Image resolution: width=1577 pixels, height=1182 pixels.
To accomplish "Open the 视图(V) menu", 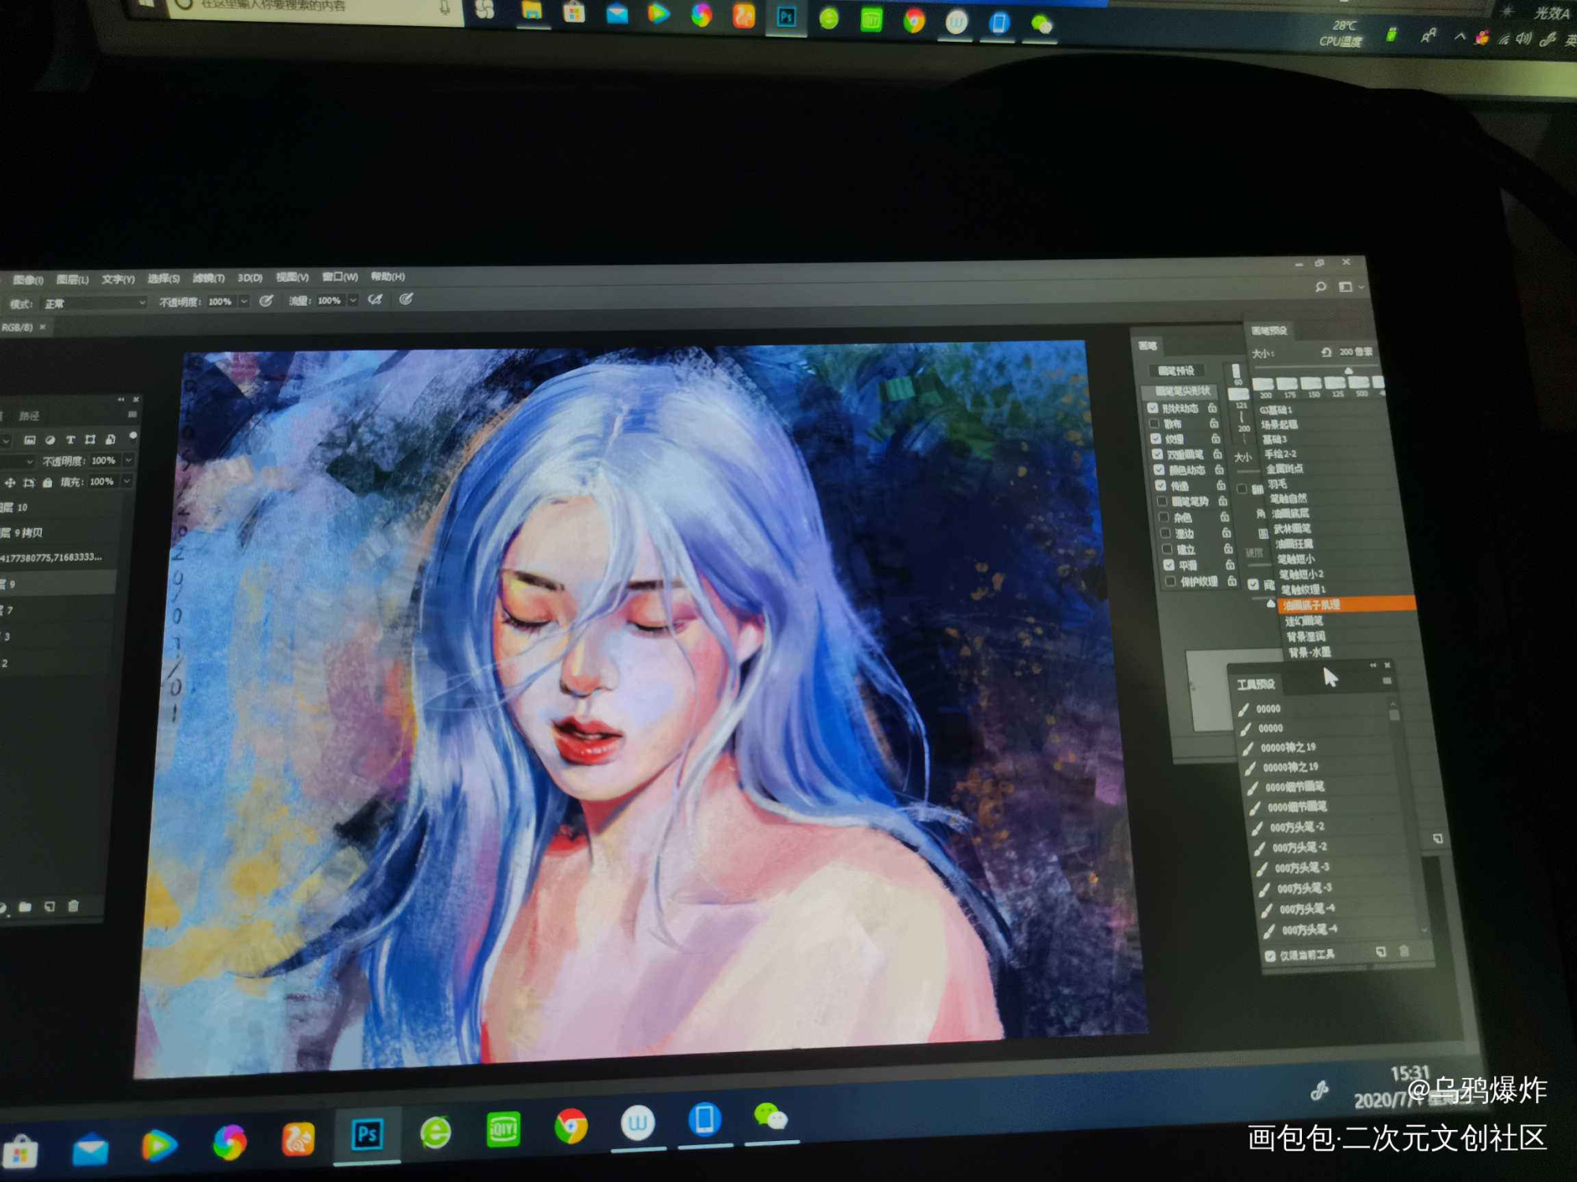I will [x=292, y=277].
